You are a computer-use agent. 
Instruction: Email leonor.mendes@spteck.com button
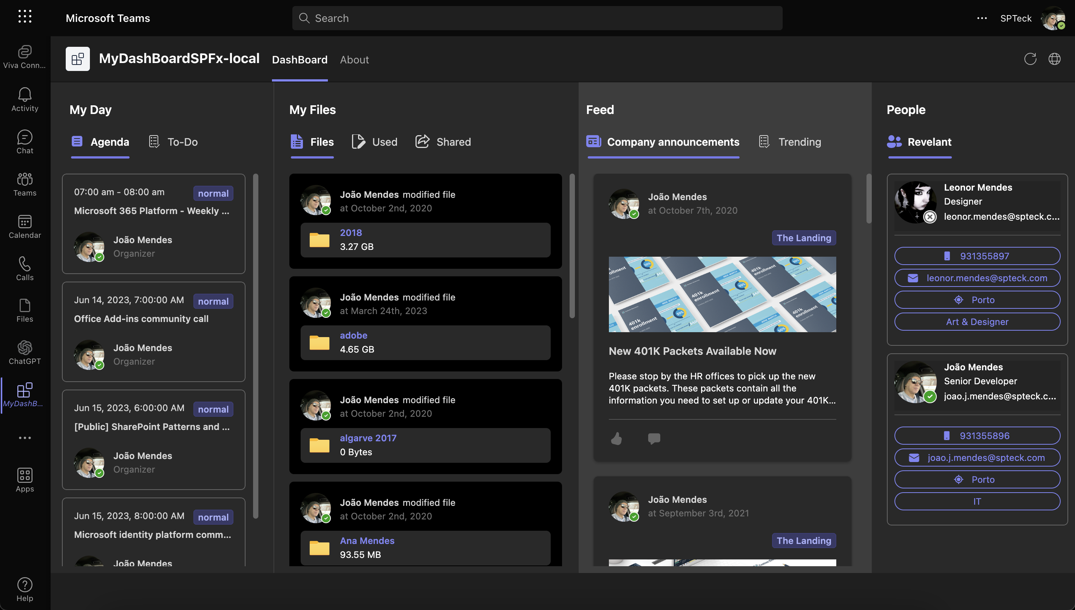pos(977,278)
